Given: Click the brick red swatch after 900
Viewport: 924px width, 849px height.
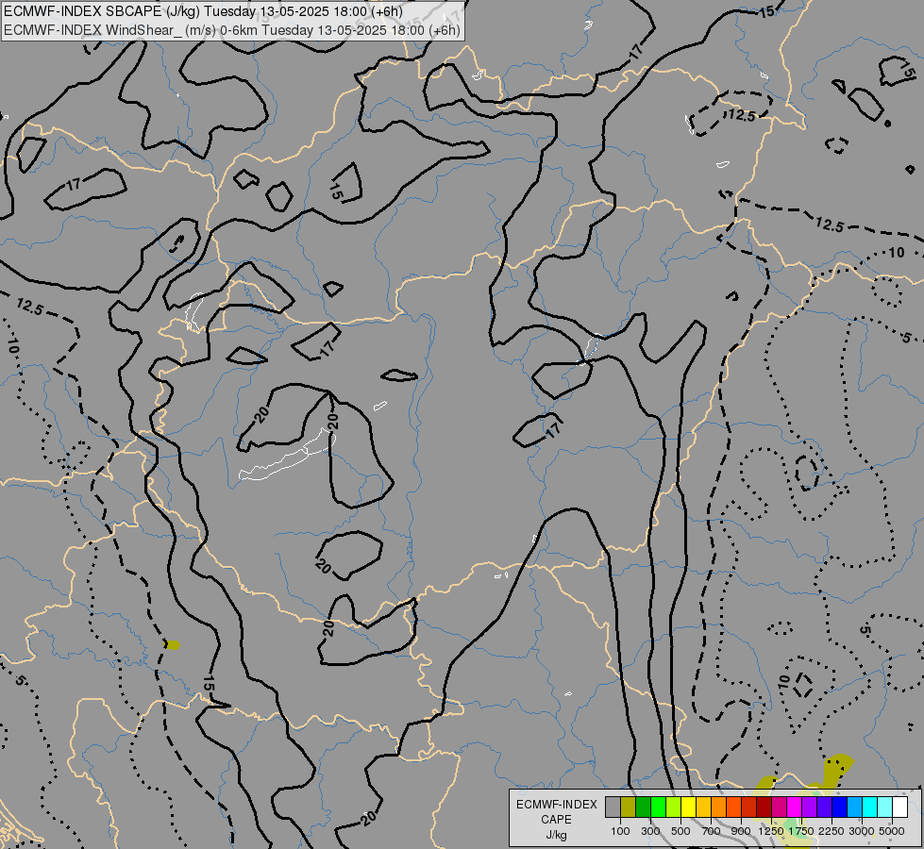Looking at the screenshot, I should 749,807.
